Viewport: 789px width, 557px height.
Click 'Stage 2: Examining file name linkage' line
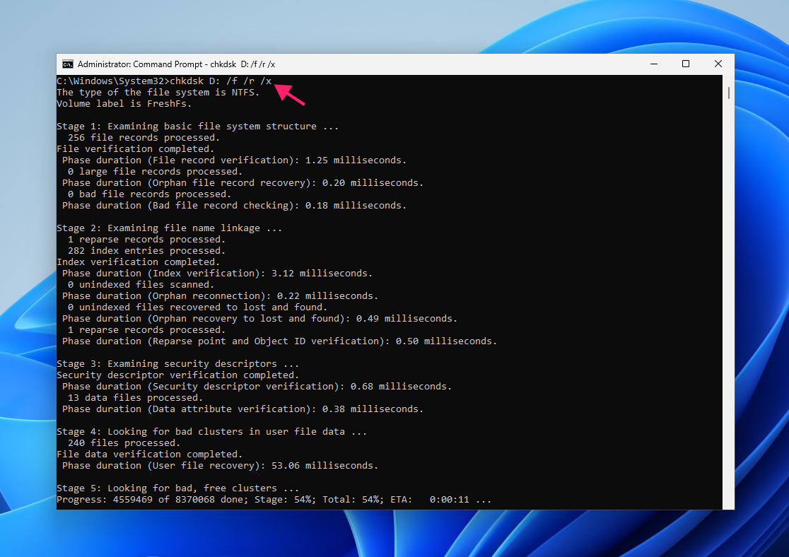[x=170, y=228]
